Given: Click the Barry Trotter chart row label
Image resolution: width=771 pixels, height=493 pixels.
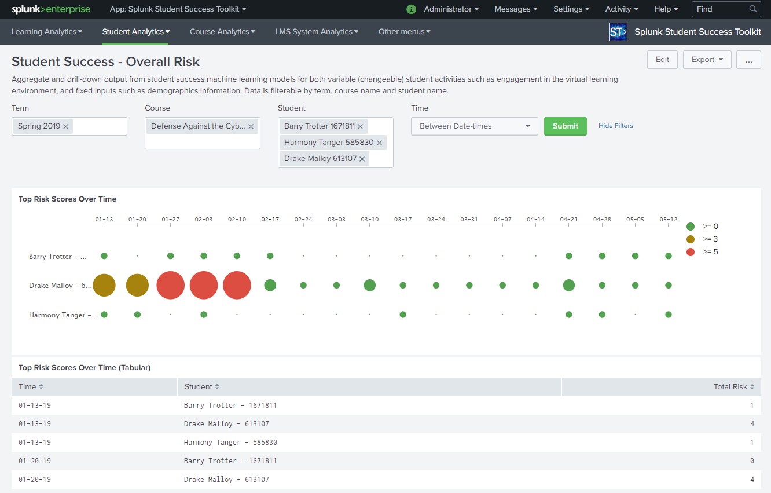Looking at the screenshot, I should (58, 257).
